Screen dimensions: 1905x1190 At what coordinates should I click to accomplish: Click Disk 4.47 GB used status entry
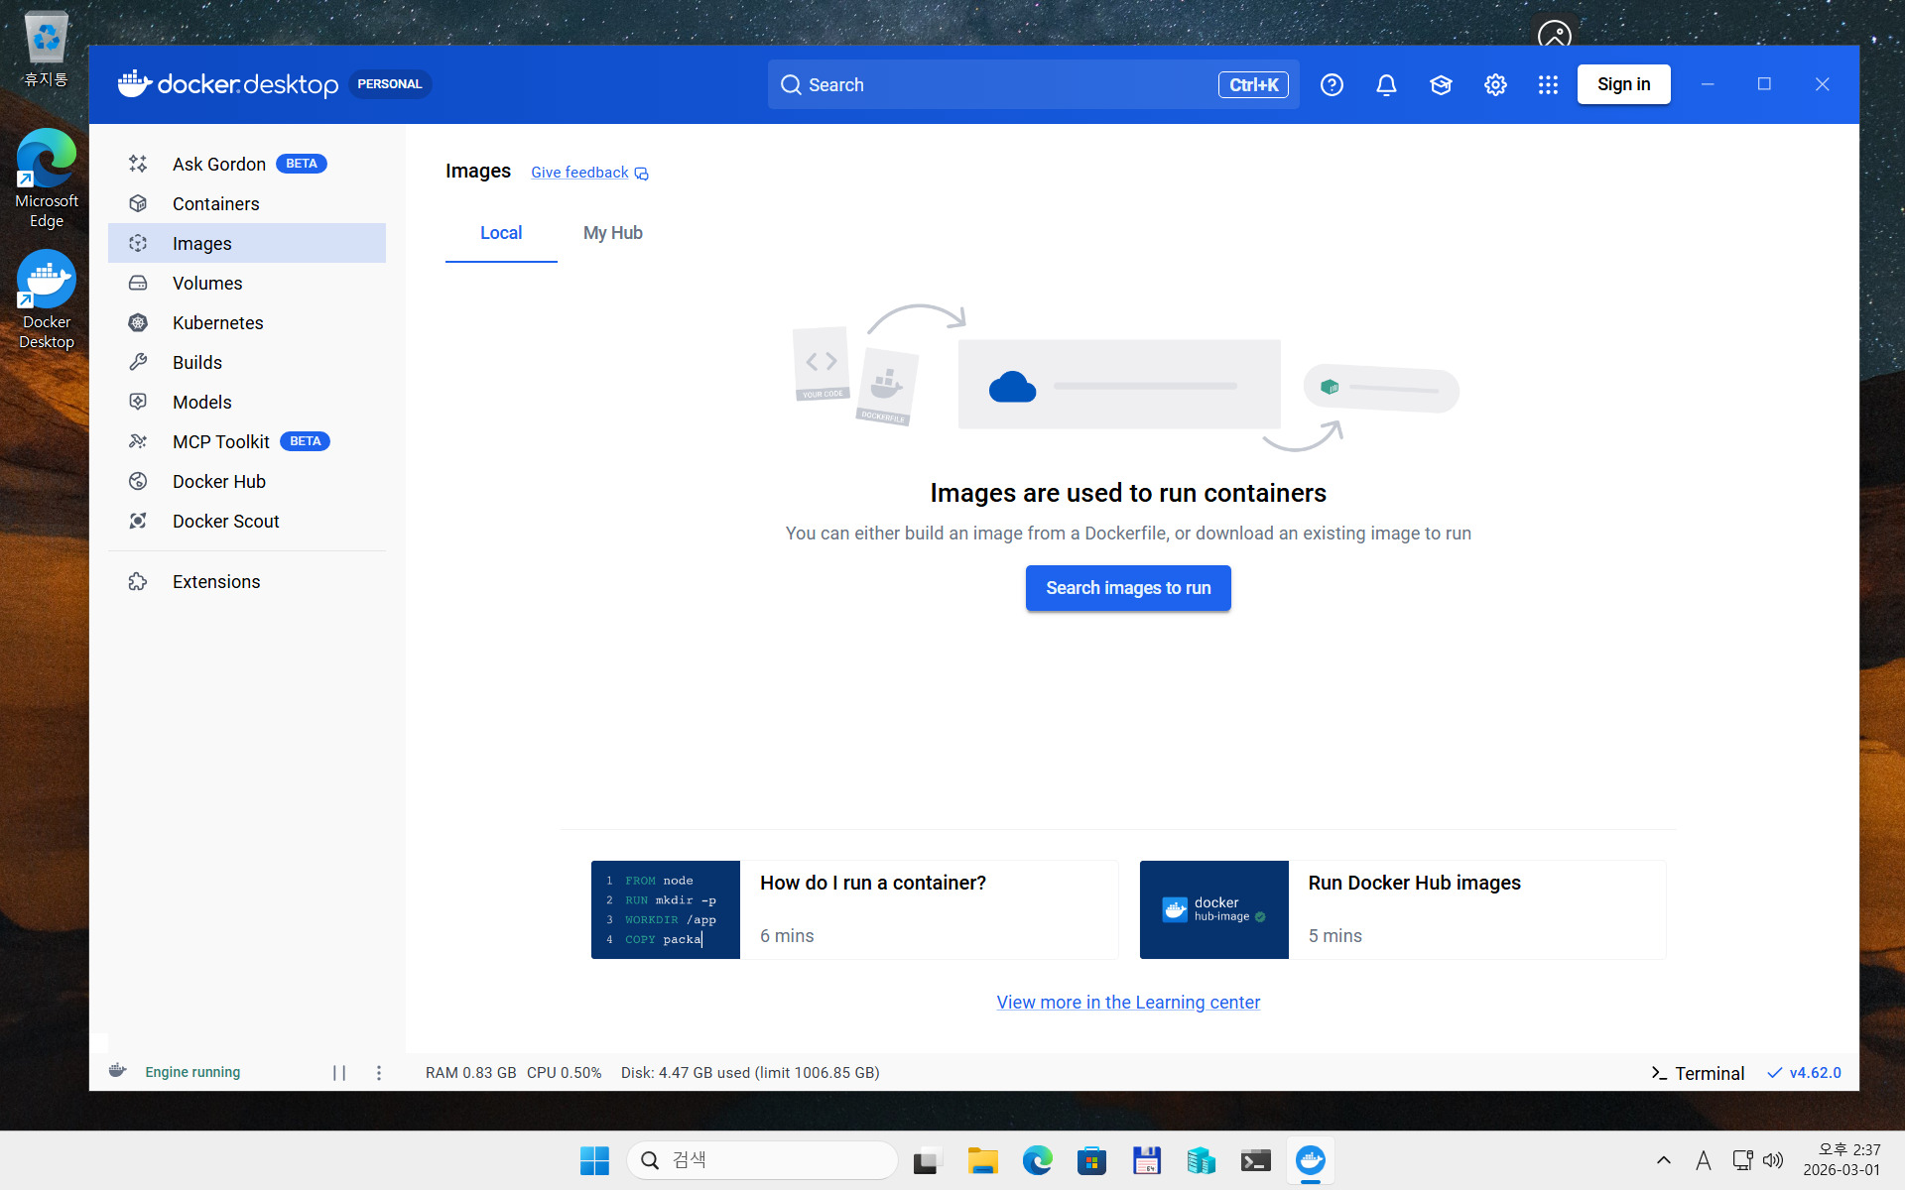[750, 1073]
